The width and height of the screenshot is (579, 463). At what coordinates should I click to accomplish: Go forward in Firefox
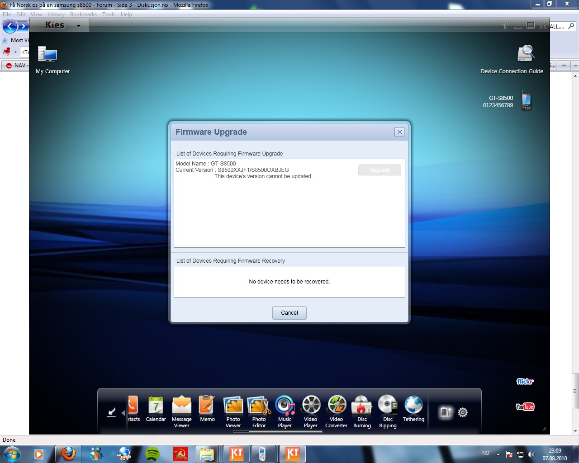click(23, 26)
